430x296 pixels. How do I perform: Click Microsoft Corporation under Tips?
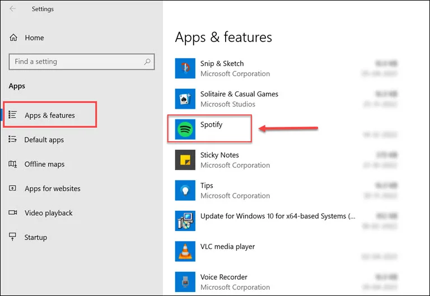(235, 196)
